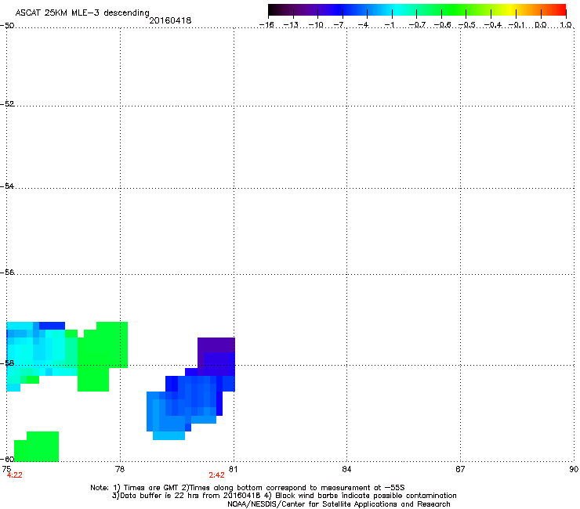Click longitude axis label "78"
This screenshot has width=580, height=509.
pos(120,469)
